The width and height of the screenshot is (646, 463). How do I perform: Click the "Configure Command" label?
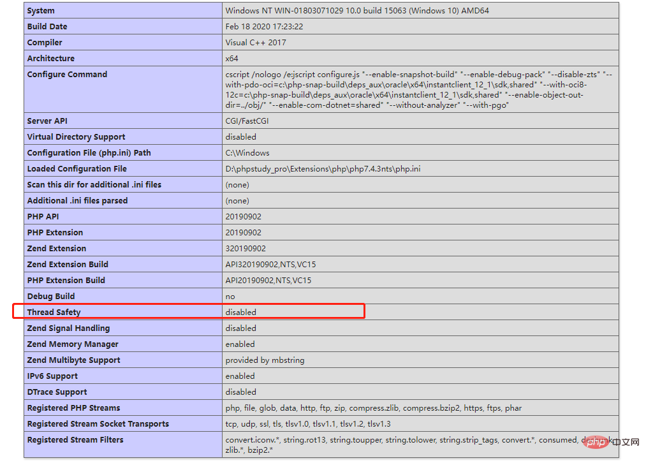(x=67, y=75)
